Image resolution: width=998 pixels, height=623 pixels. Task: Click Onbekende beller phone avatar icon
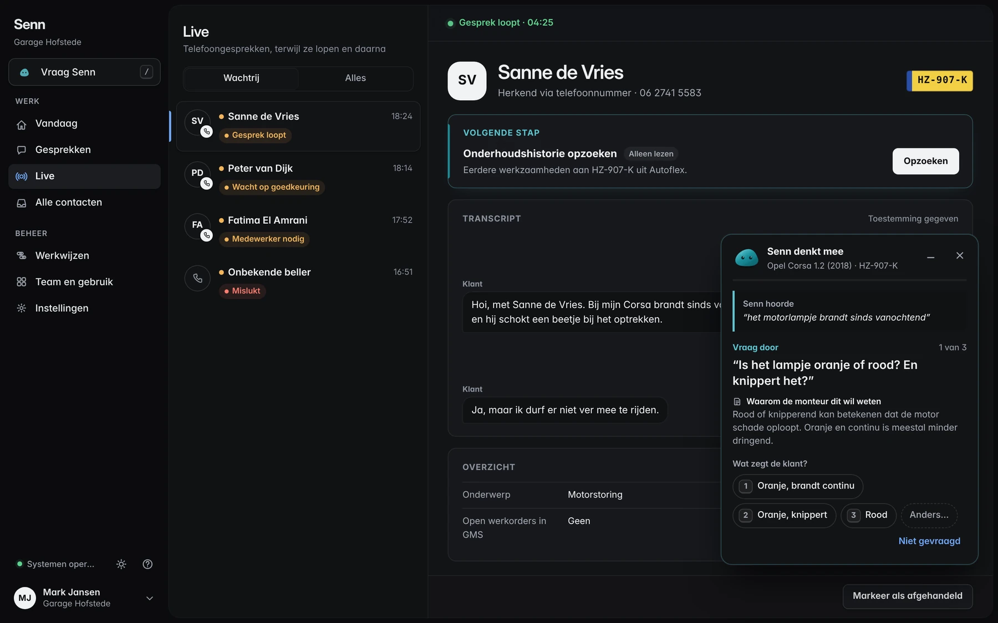(197, 278)
